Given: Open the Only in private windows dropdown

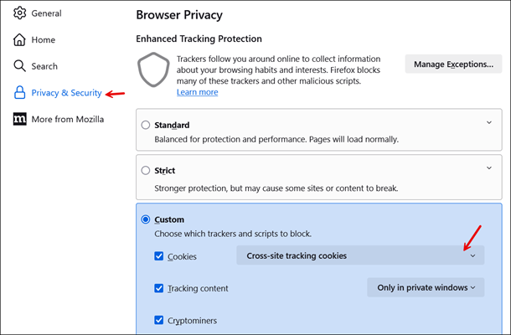Looking at the screenshot, I should pyautogui.click(x=426, y=287).
